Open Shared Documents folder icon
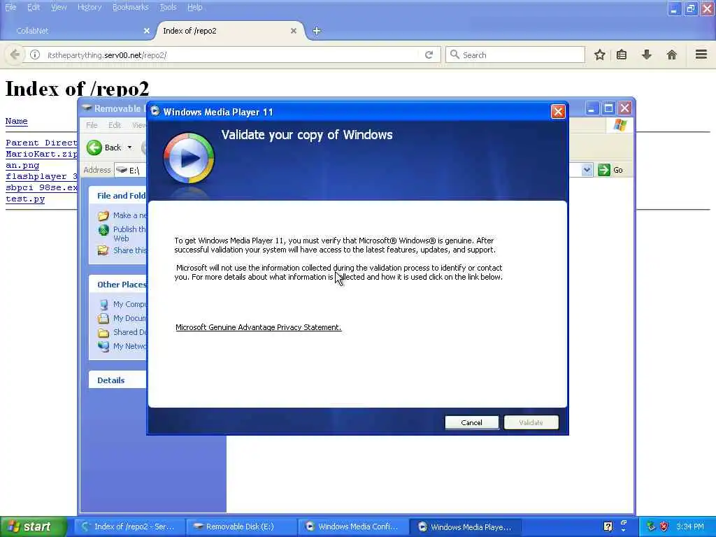The width and height of the screenshot is (716, 537). point(103,332)
